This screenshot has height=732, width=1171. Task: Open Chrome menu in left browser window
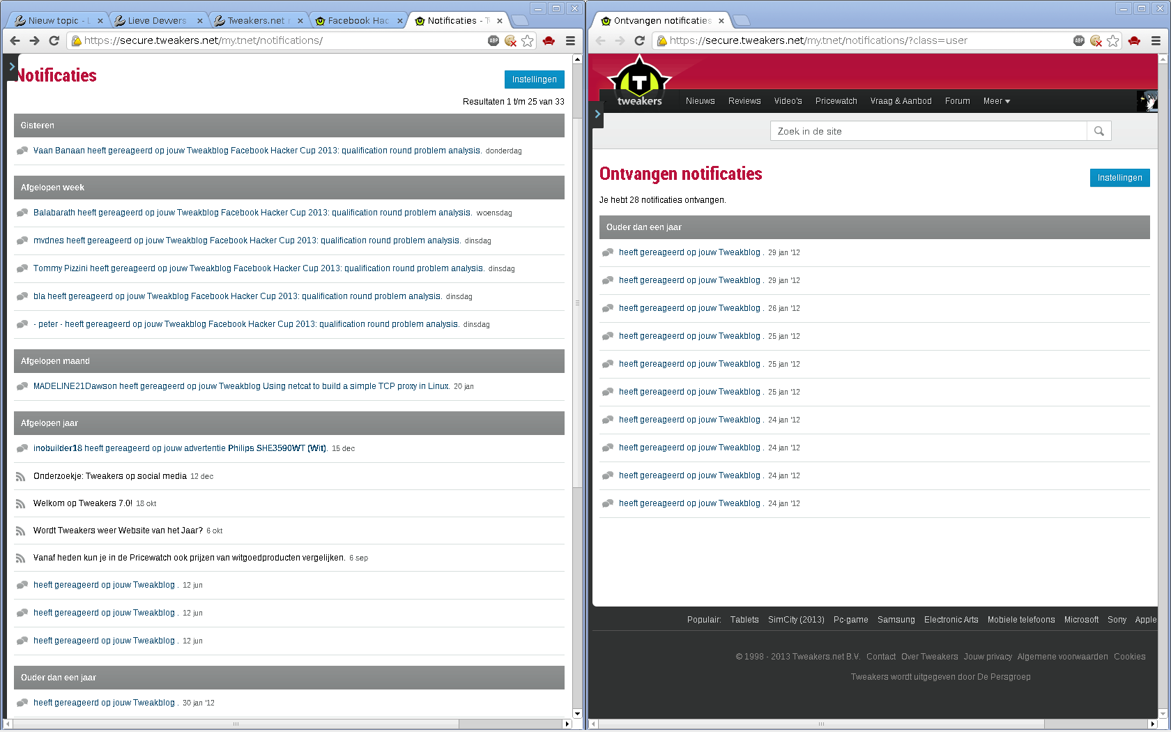(x=570, y=40)
